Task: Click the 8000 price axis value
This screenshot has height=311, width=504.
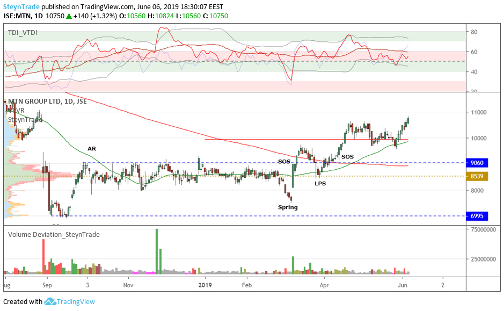Action: [x=477, y=190]
